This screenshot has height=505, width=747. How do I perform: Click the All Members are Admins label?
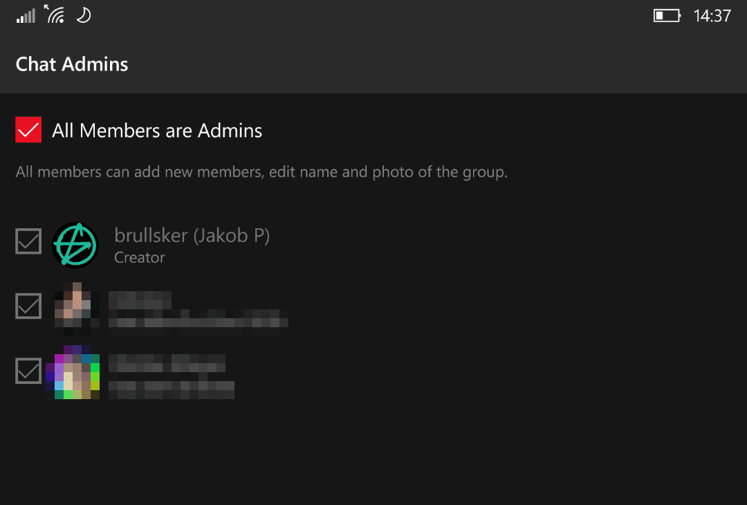pyautogui.click(x=157, y=131)
